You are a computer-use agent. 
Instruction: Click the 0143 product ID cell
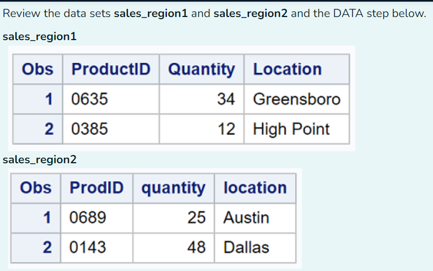pos(96,247)
